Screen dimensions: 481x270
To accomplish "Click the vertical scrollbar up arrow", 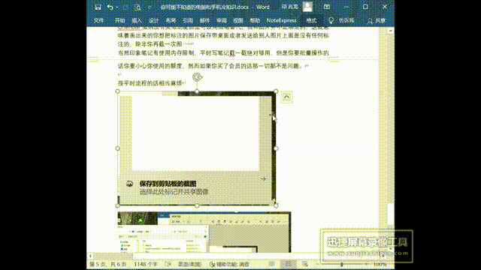I will pos(391,31).
